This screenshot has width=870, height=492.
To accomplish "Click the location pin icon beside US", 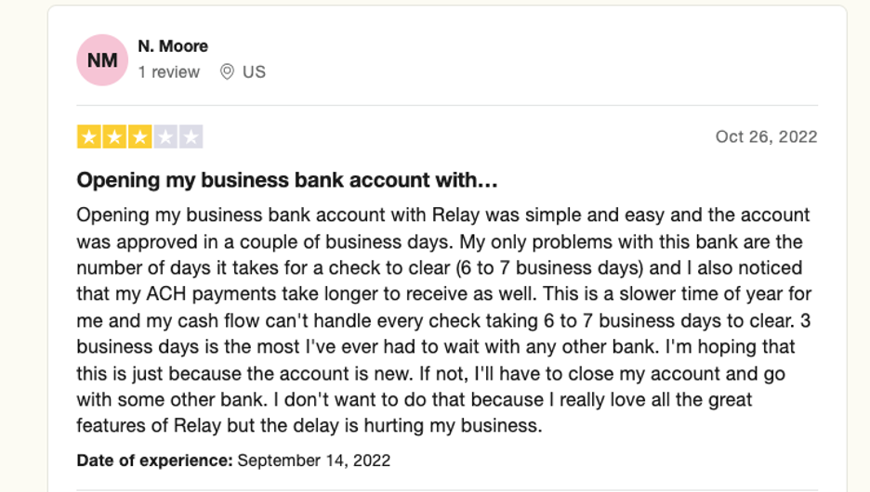I will coord(227,72).
